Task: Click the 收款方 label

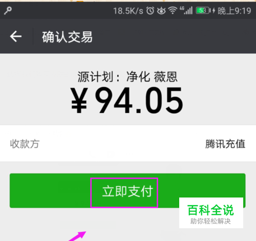Action: pos(25,144)
